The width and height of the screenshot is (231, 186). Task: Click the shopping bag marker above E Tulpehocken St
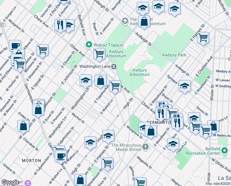pos(100,81)
